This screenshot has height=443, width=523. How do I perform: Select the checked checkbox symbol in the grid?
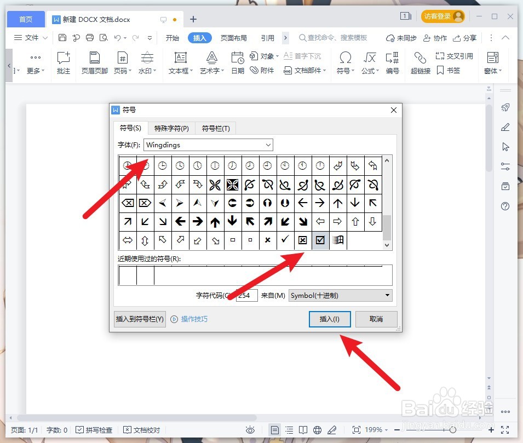coord(320,240)
